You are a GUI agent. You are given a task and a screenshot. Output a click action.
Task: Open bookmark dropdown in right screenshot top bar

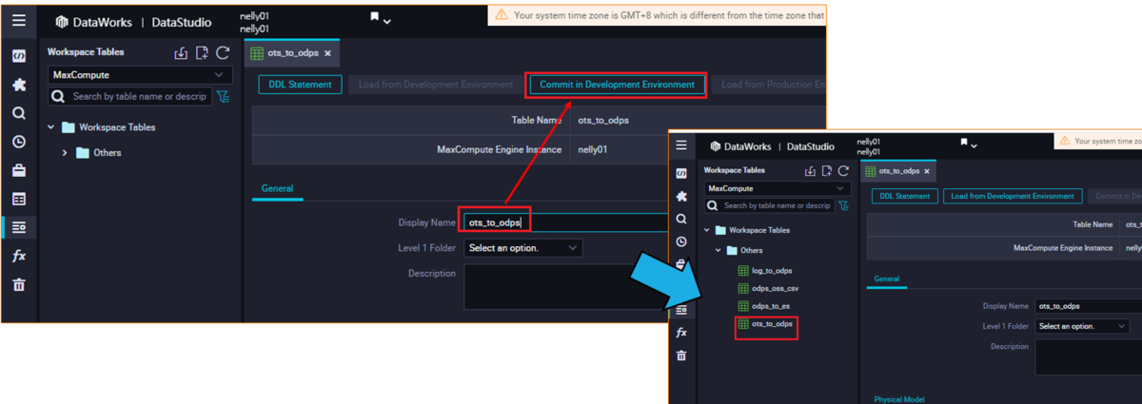(969, 144)
